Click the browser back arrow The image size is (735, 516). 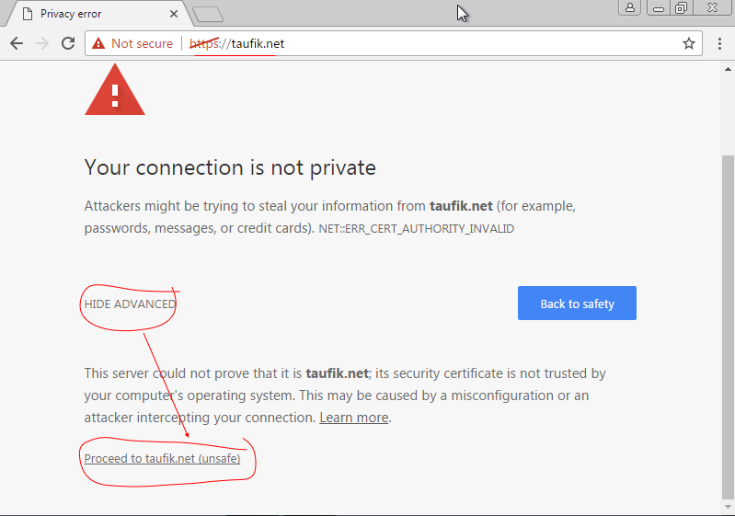click(17, 43)
